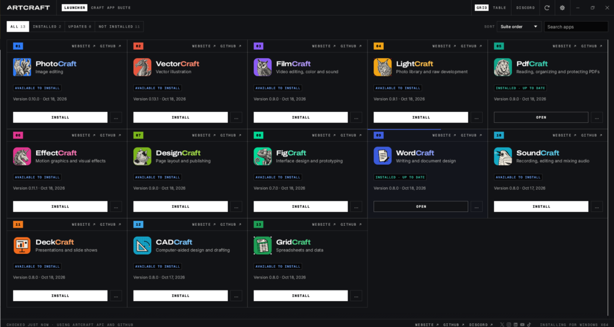Open FigCraft more options menu
Image resolution: width=614 pixels, height=327 pixels.
(x=356, y=207)
